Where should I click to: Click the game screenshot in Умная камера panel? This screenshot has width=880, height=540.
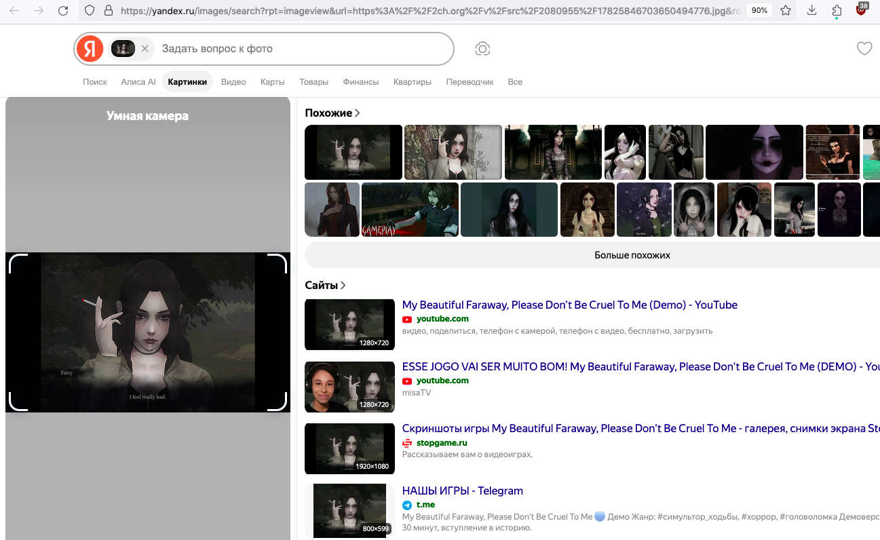(x=148, y=332)
